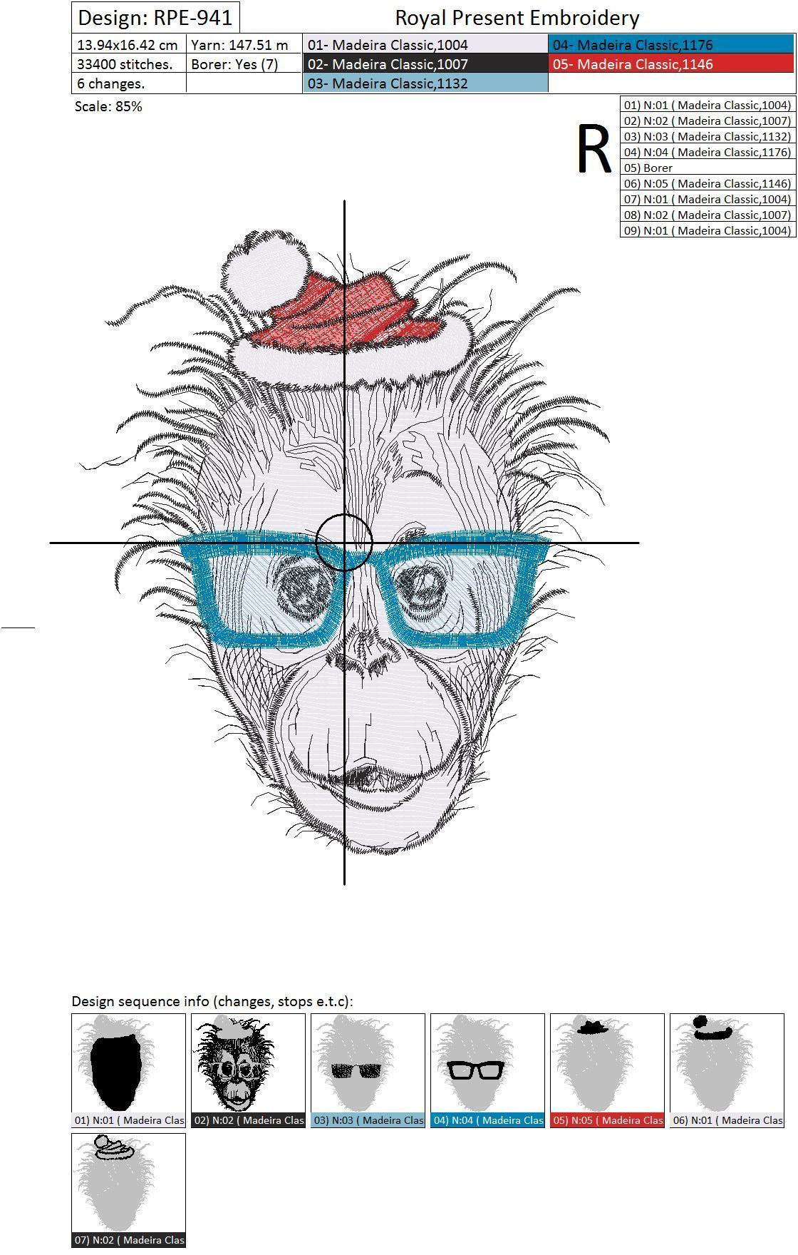Pick red swatch 05 Madeira Classic 1146
Viewport: 798px width, 1255px height.
click(671, 64)
